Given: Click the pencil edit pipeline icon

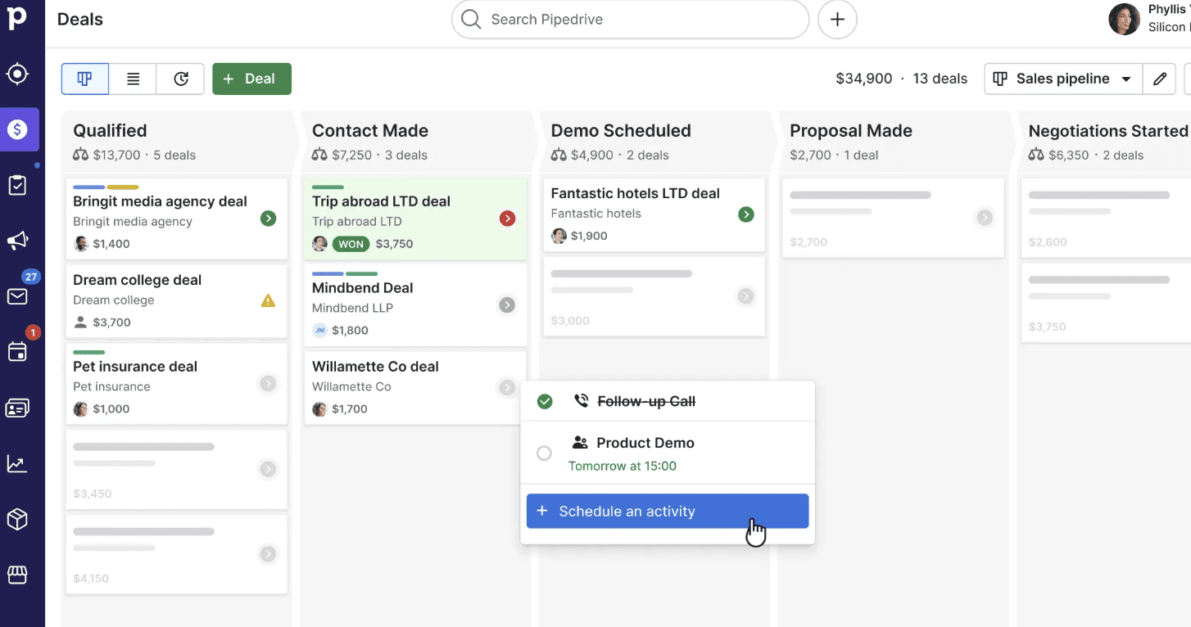Looking at the screenshot, I should tap(1160, 79).
